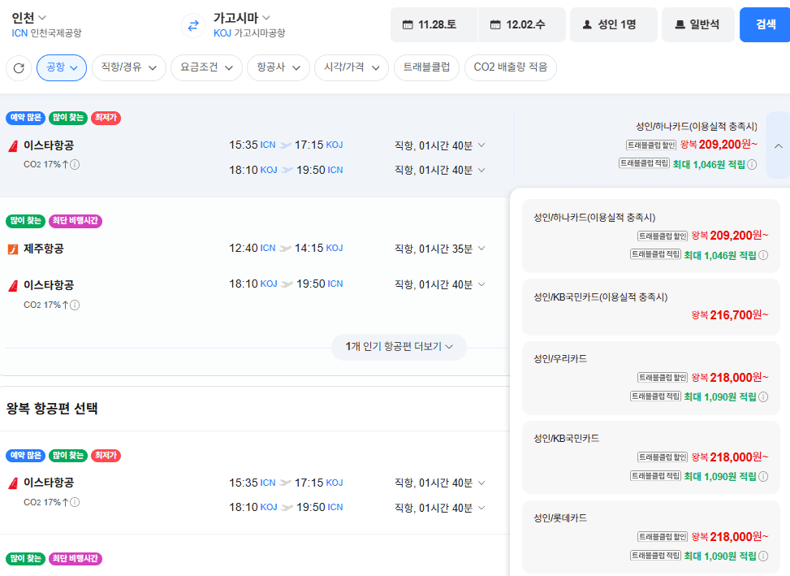The height and width of the screenshot is (576, 790).
Task: Click CO2 info icon in the 제주항공 card
Action: [x=75, y=305]
